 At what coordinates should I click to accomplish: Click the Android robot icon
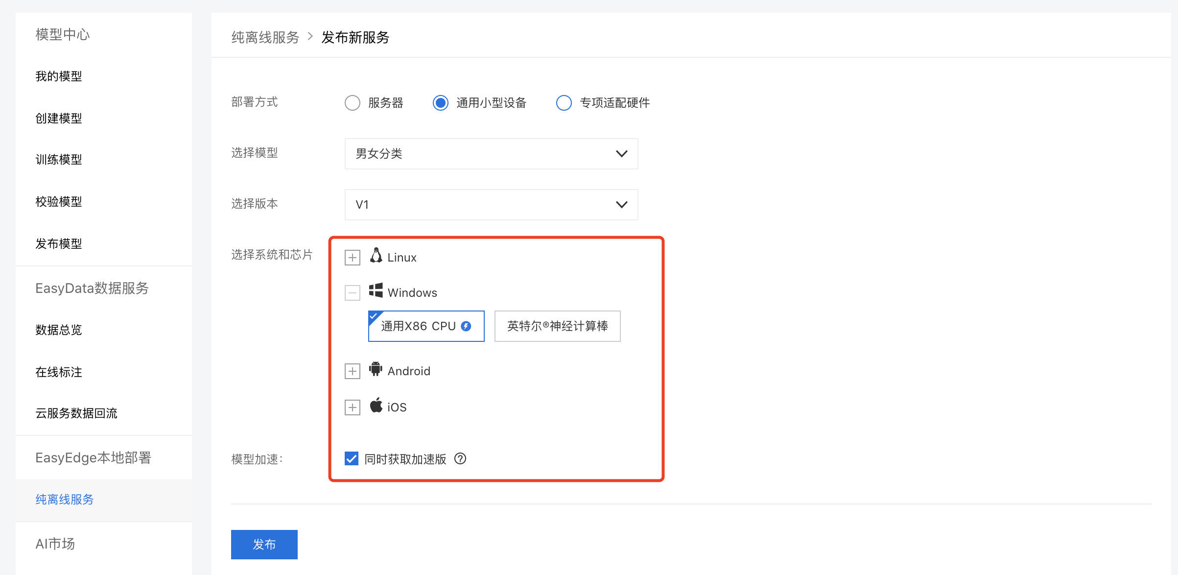click(x=376, y=369)
